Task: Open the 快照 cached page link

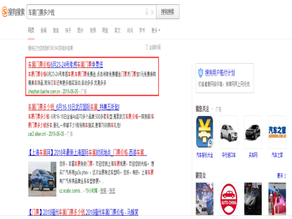Action: pos(103,191)
